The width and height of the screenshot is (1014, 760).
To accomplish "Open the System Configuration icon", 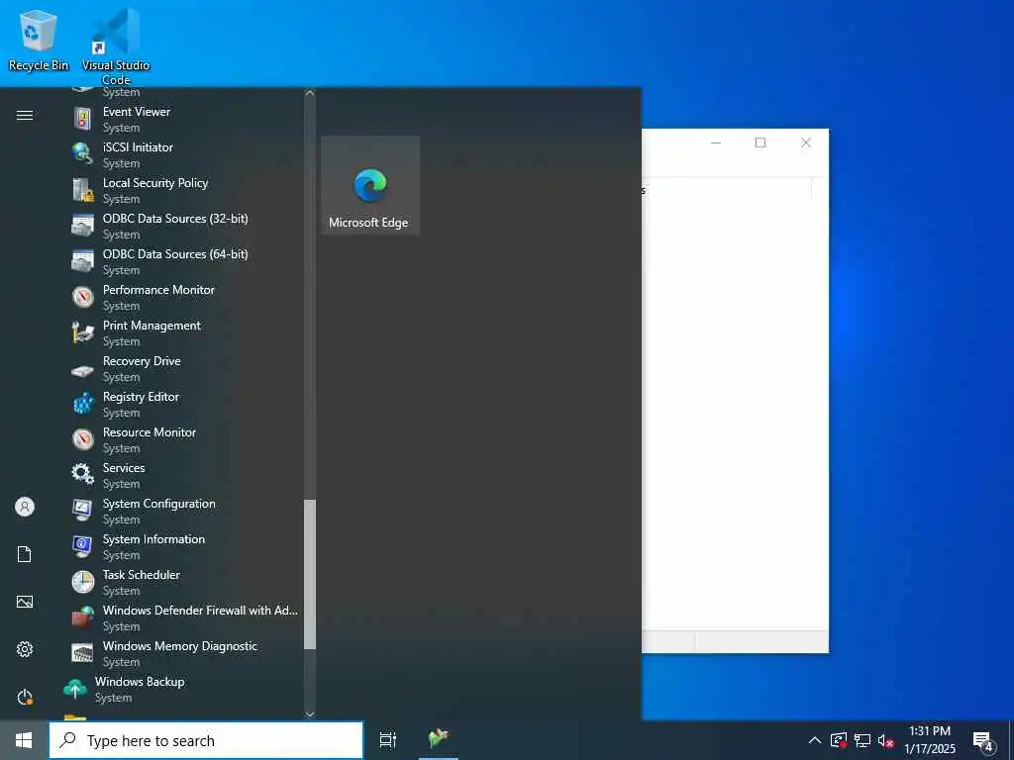I will 82,510.
